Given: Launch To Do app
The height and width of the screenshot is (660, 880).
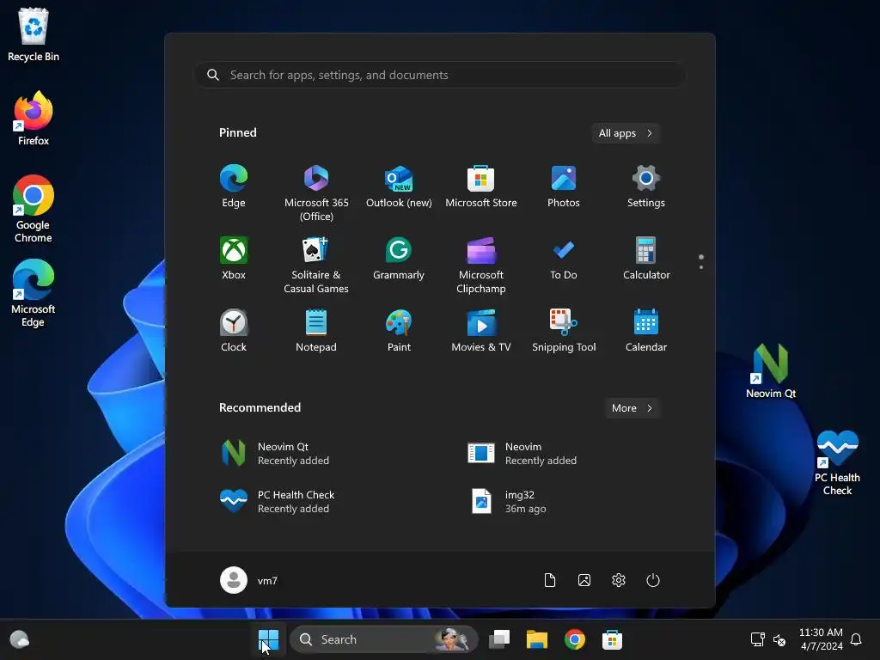Looking at the screenshot, I should [x=564, y=259].
